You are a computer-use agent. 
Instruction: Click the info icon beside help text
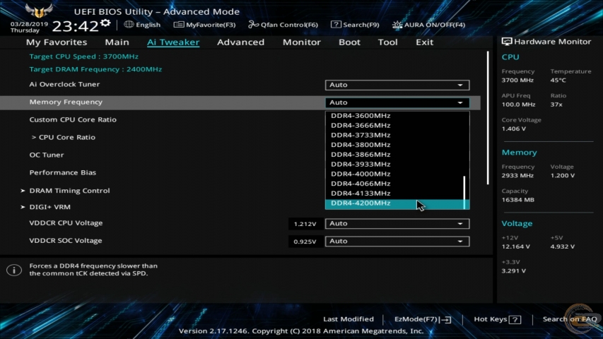(13, 270)
